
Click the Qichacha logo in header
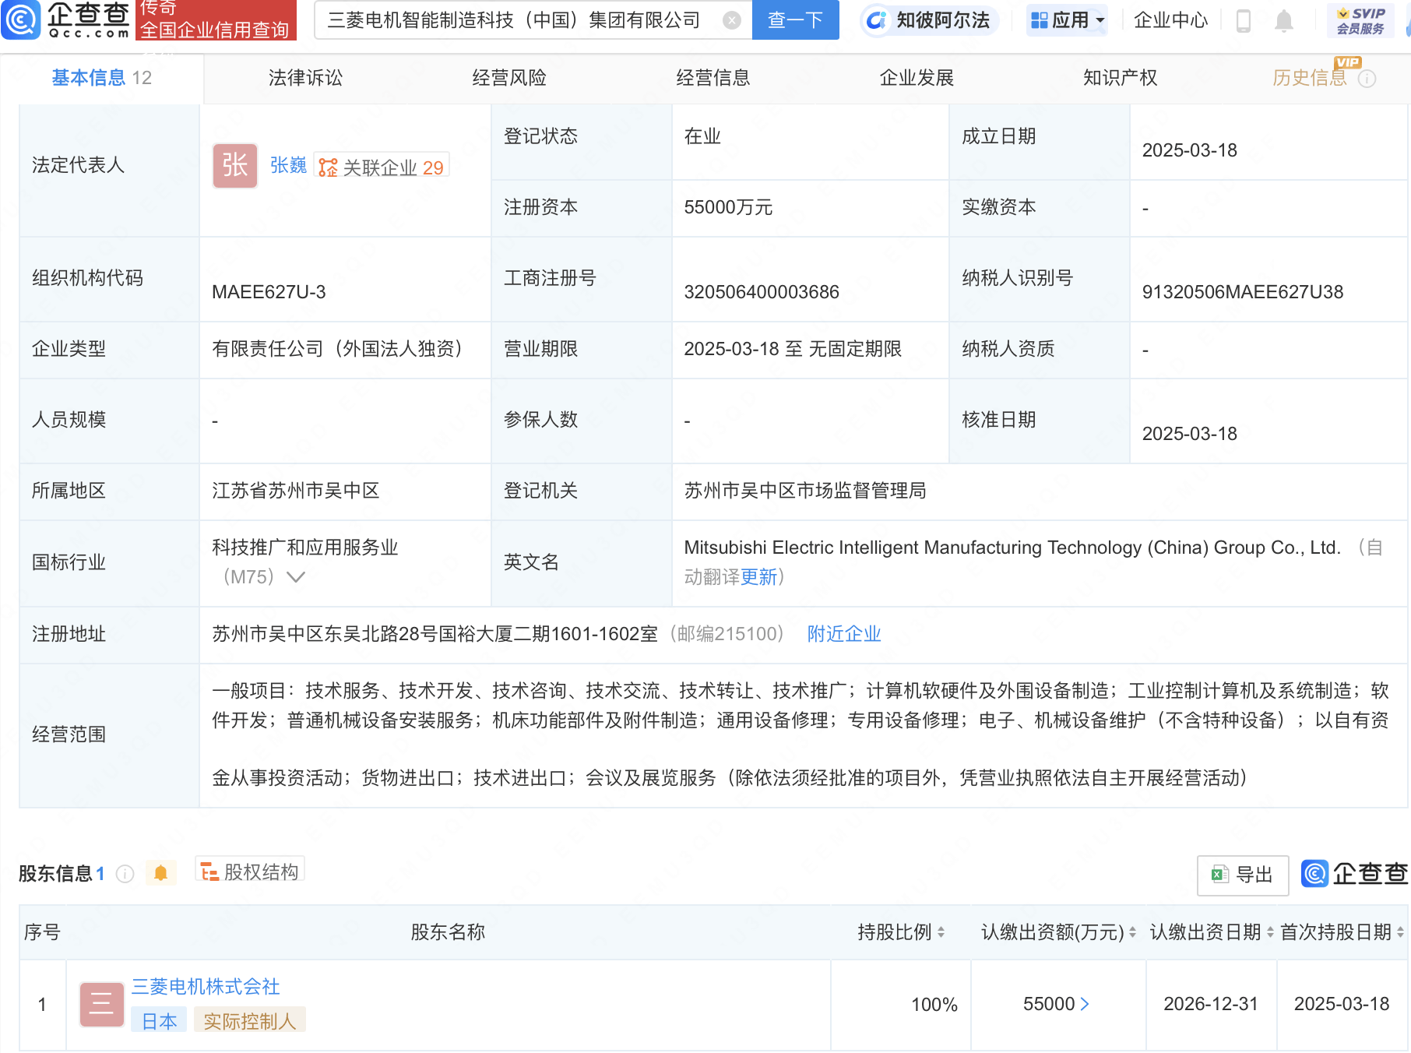click(66, 19)
